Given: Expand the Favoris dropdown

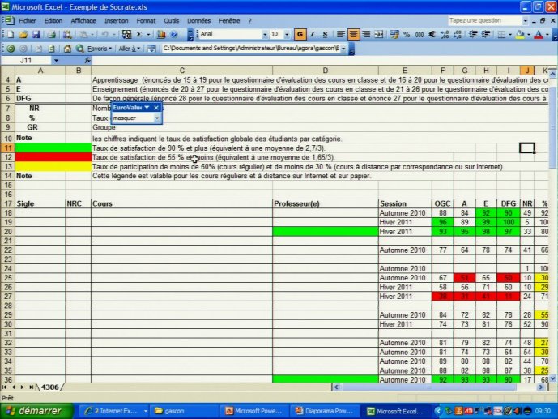Looking at the screenshot, I should 100,49.
